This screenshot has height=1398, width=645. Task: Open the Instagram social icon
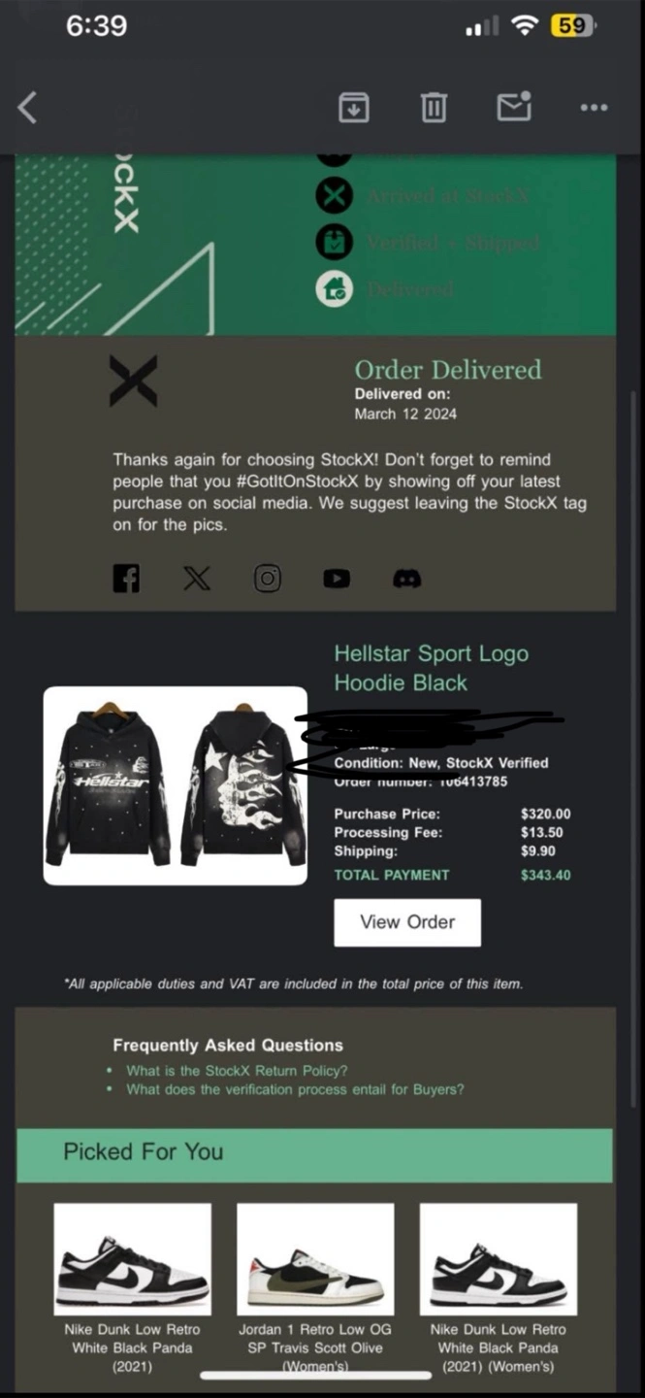(x=268, y=579)
